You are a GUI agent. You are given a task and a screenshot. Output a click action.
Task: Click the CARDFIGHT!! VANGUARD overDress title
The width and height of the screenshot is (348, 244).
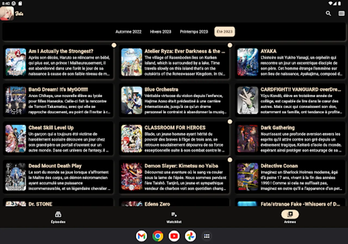click(301, 89)
